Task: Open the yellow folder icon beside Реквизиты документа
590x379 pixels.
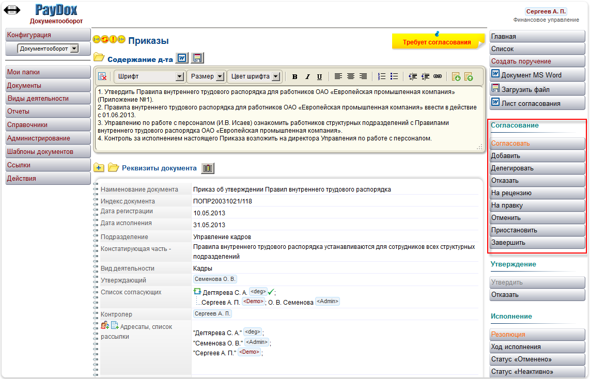Action: coord(113,168)
